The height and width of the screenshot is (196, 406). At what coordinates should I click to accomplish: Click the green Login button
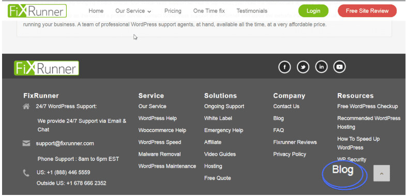pyautogui.click(x=313, y=11)
